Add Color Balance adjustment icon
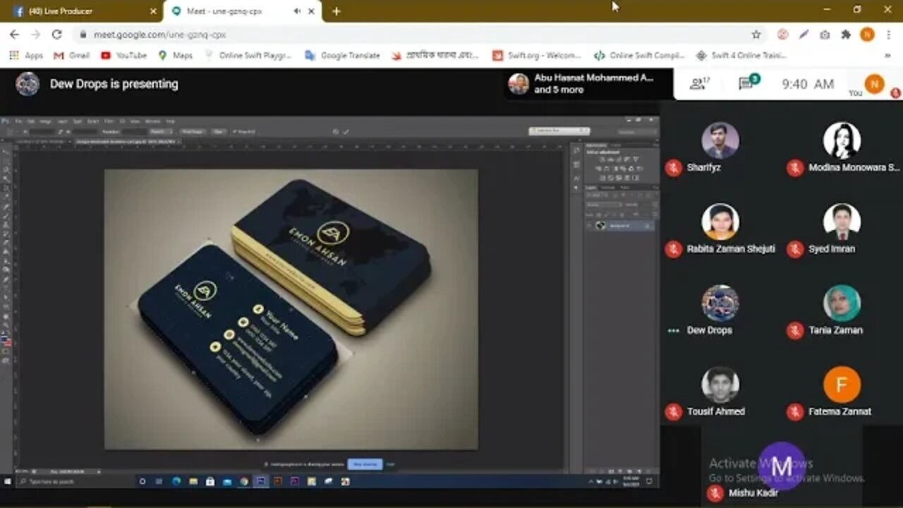Image resolution: width=903 pixels, height=508 pixels. (607, 169)
